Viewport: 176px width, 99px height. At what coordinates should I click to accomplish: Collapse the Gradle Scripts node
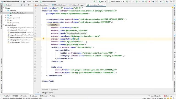pos(4,25)
